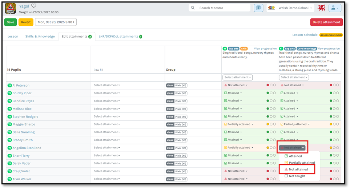Click the red status dot for Al Peterson
350x189 pixels.
pos(268,85)
